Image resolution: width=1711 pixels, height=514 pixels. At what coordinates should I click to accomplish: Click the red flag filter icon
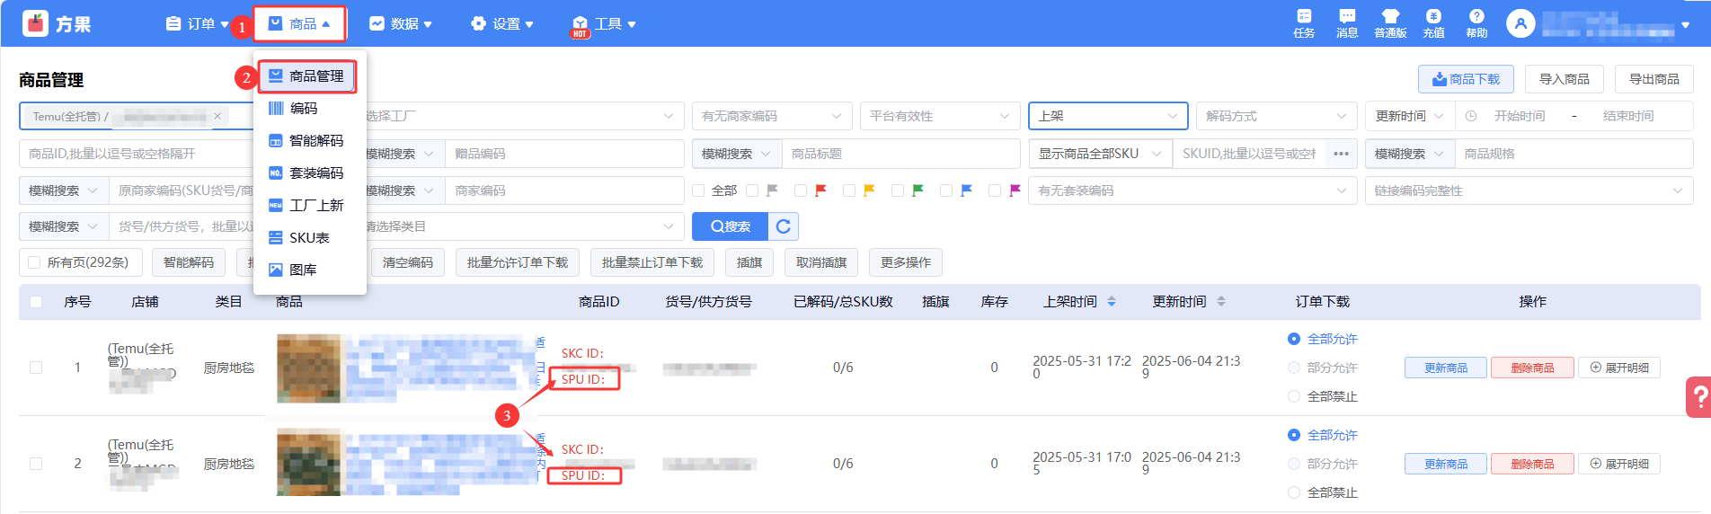[820, 191]
